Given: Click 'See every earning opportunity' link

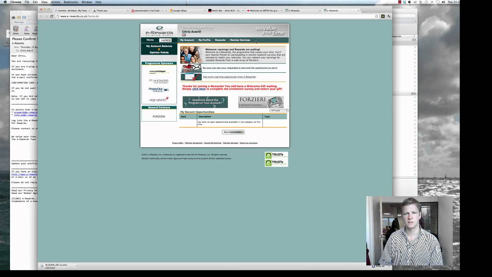Looking at the screenshot, I should click(229, 77).
